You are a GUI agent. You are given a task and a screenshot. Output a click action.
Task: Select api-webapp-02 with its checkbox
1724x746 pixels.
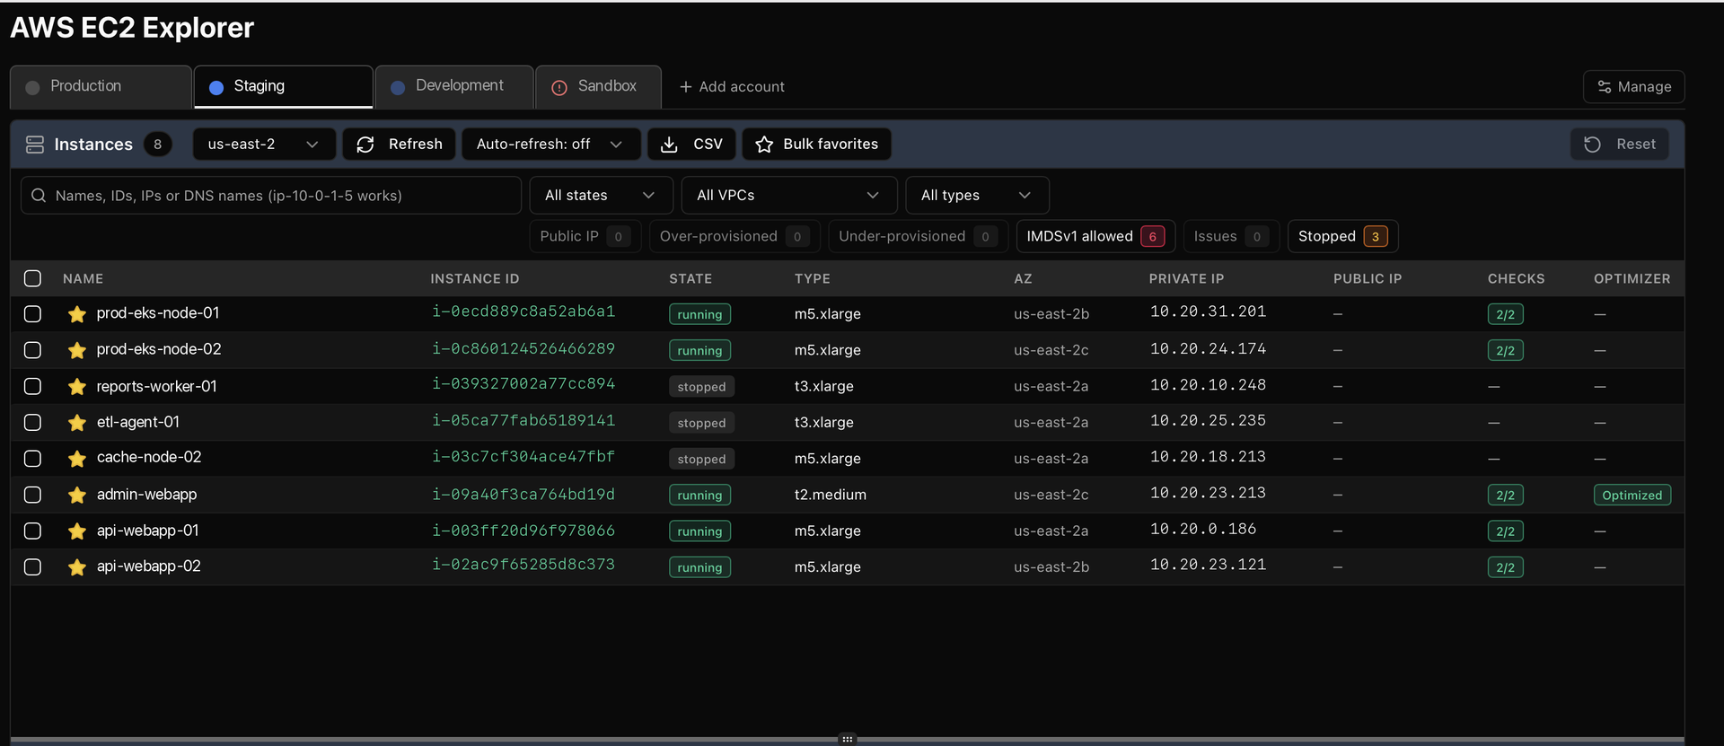pos(32,567)
